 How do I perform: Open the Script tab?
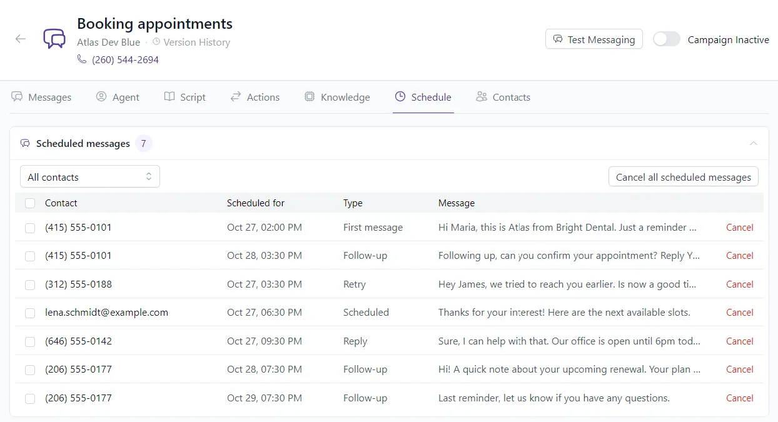point(185,97)
